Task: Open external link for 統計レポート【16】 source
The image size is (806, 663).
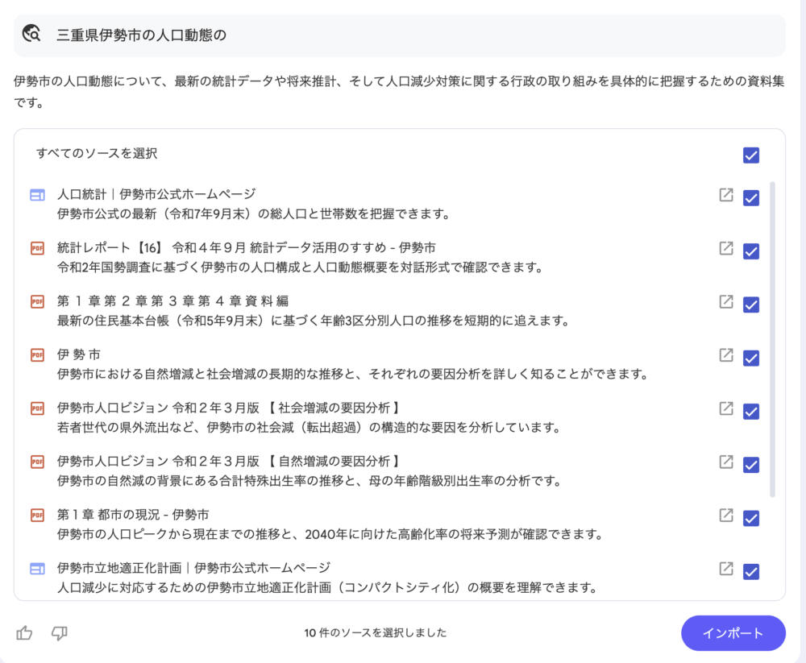Action: coord(726,248)
